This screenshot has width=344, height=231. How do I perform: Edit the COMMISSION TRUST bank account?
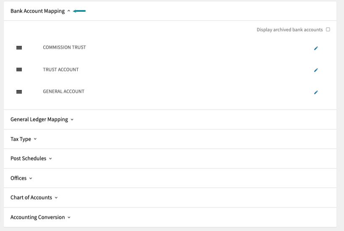[x=316, y=48]
